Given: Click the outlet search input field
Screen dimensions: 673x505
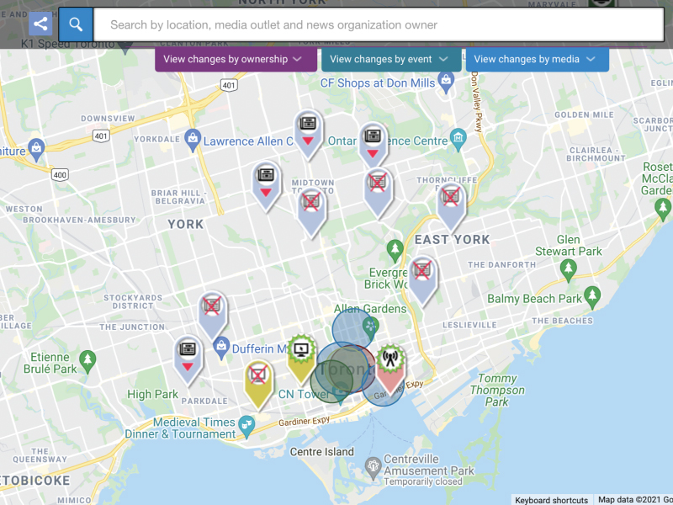Looking at the screenshot, I should pyautogui.click(x=379, y=24).
